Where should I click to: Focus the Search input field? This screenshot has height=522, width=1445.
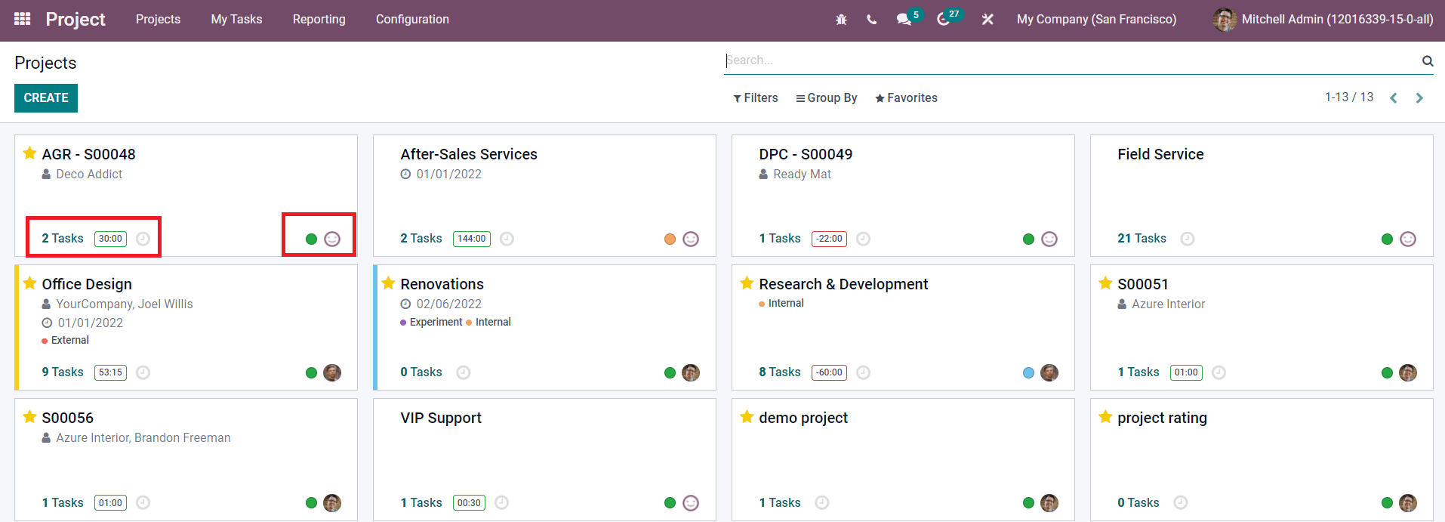coord(1071,60)
